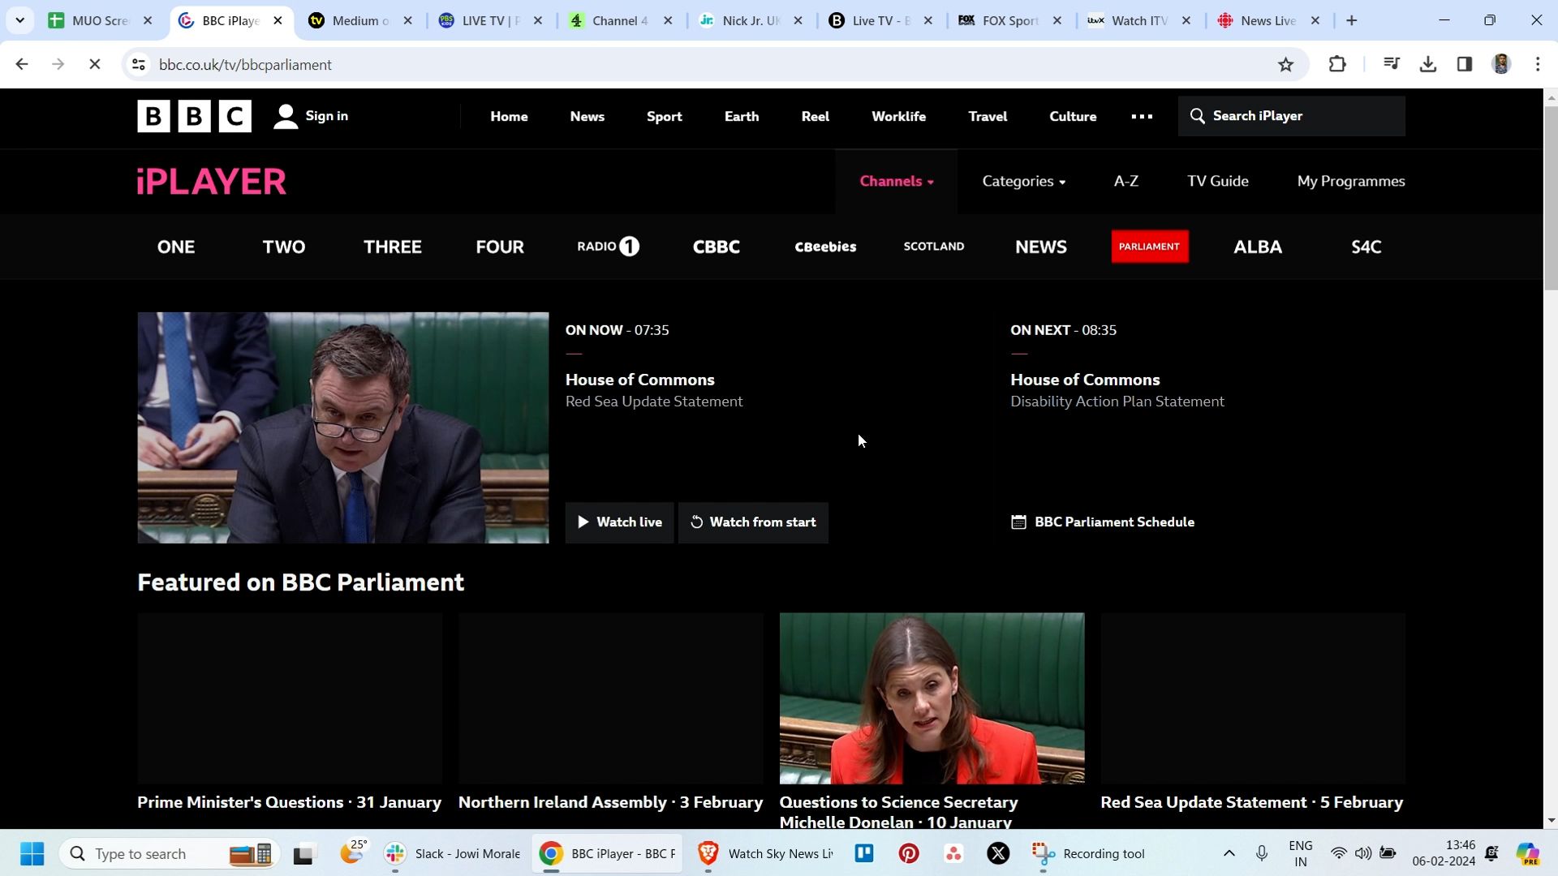Screen dimensions: 1558x876
Task: Switch to the Channel 4 browser tab
Action: [x=619, y=20]
